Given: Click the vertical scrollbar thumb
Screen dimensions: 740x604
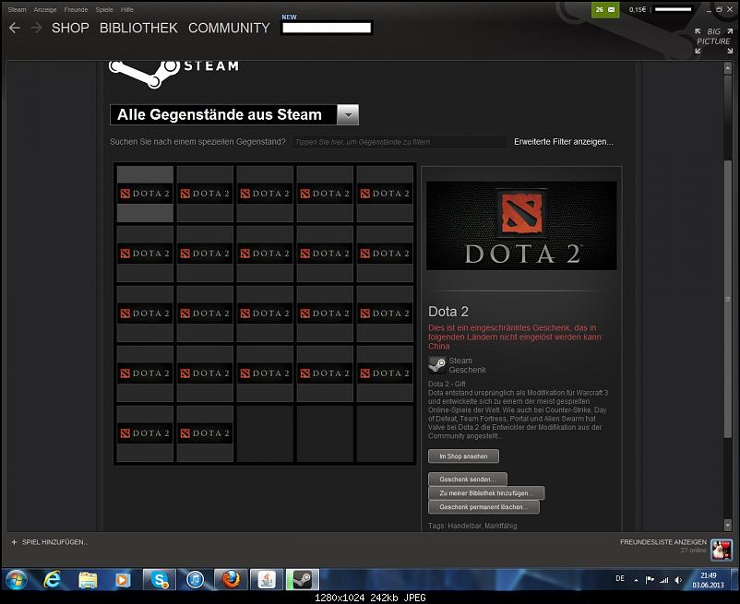Looking at the screenshot, I should tap(728, 300).
